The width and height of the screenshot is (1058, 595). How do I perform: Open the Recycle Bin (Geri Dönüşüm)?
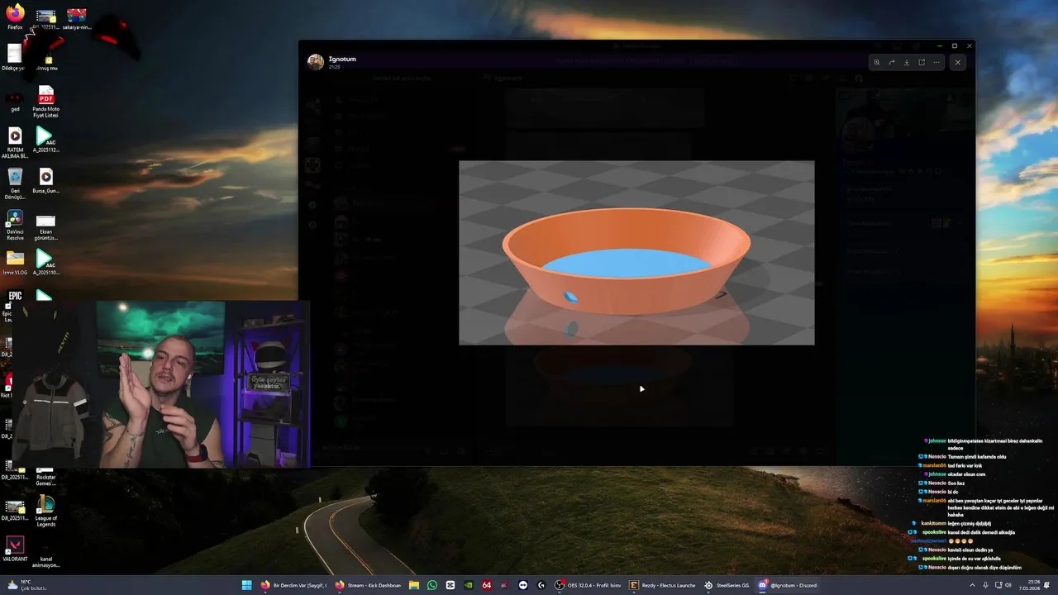tap(15, 182)
